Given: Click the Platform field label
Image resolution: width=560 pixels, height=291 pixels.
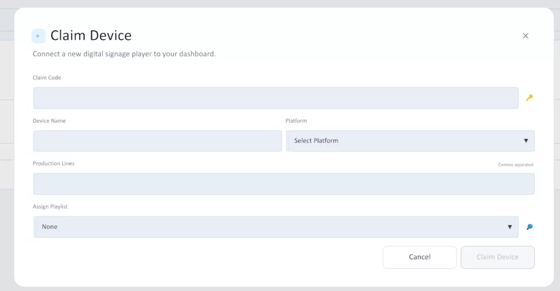Looking at the screenshot, I should [x=296, y=121].
